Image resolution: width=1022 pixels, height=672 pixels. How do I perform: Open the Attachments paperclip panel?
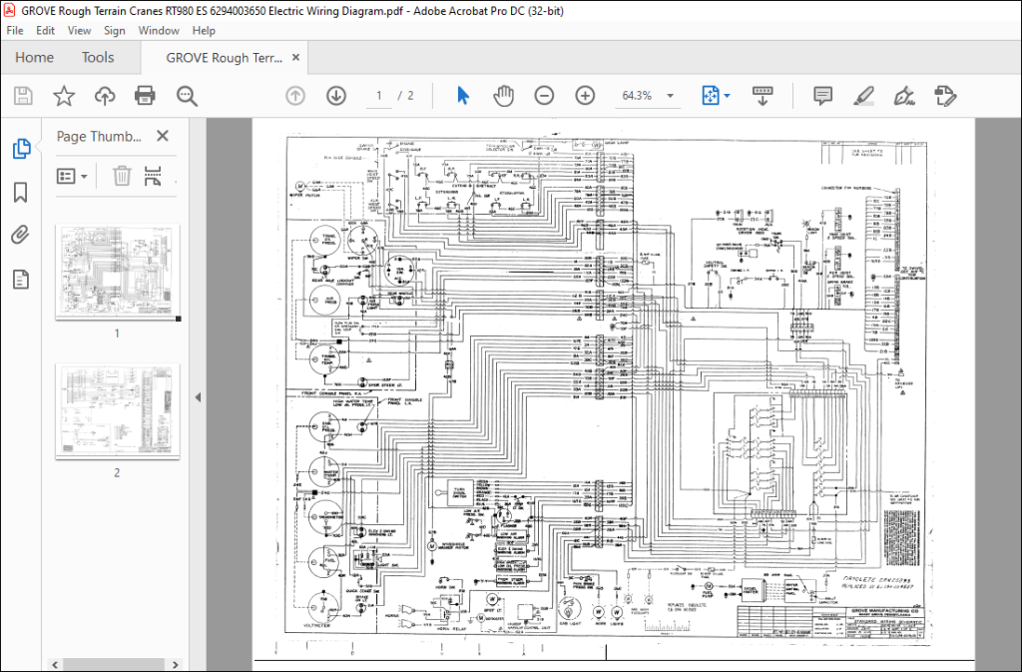click(x=21, y=236)
